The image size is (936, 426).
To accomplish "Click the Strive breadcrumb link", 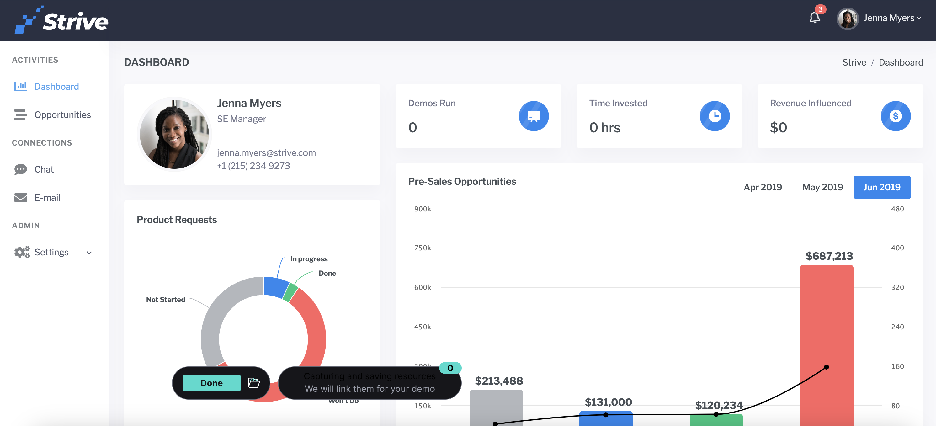I will pos(854,62).
